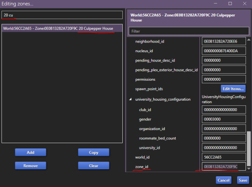
Task: Edit the roommate_bed_count value
Action: (x=224, y=138)
